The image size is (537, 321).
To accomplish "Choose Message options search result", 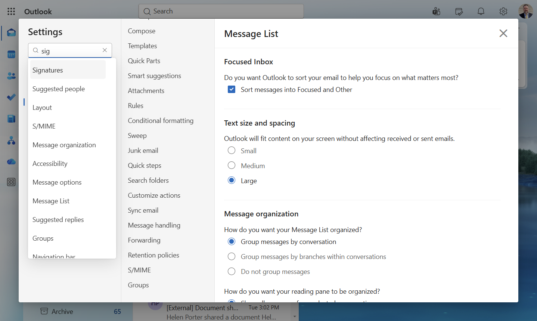I will [68, 182].
